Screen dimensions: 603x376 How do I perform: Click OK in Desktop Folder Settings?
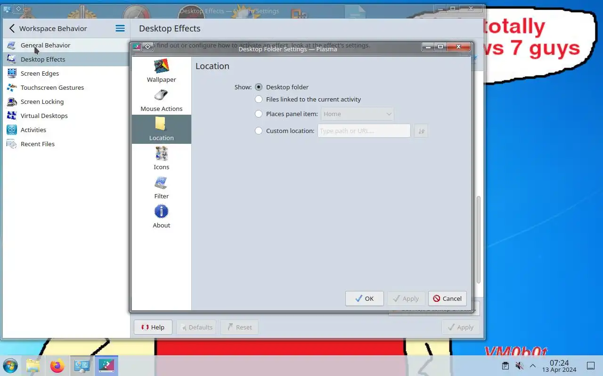coord(364,298)
